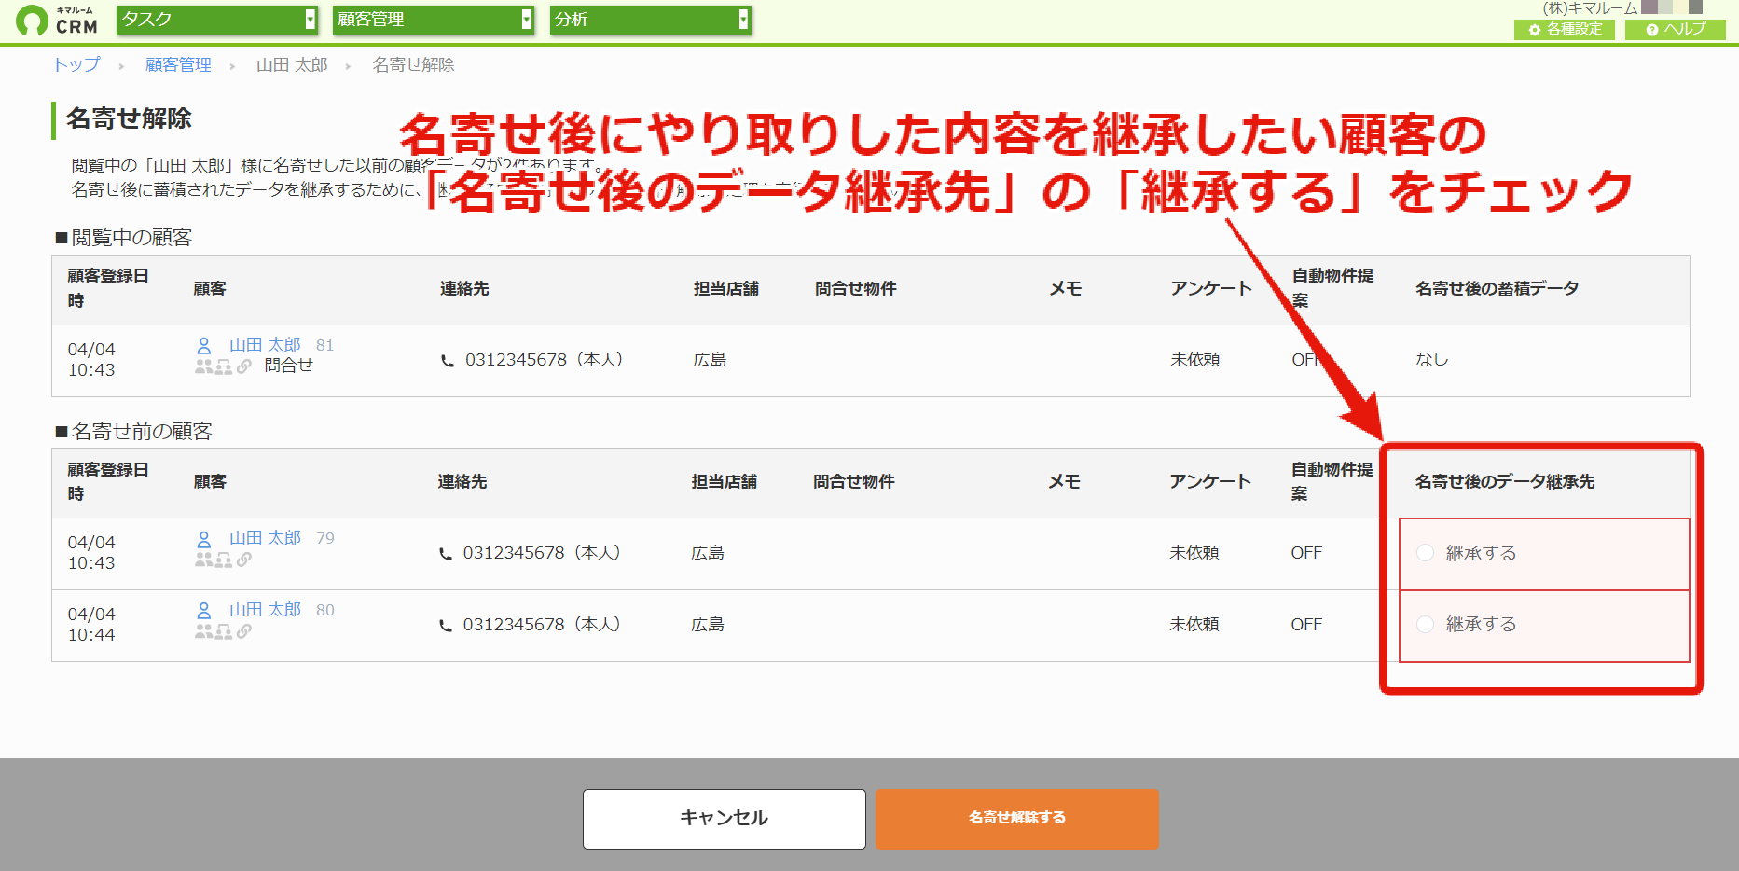Click person icon for customer 81
The height and width of the screenshot is (871, 1739).
coord(204,345)
